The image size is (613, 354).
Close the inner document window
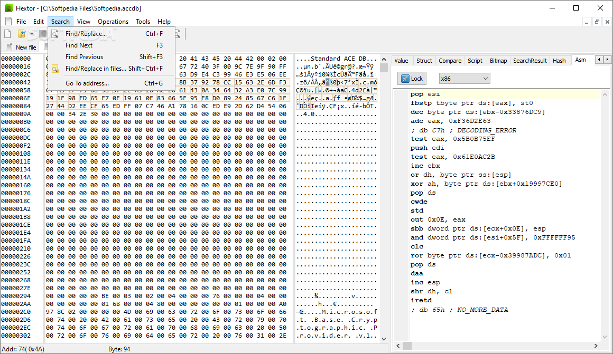click(x=607, y=22)
